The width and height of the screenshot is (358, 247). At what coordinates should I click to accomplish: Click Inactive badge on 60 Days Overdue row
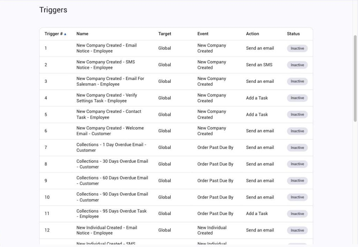(x=297, y=181)
